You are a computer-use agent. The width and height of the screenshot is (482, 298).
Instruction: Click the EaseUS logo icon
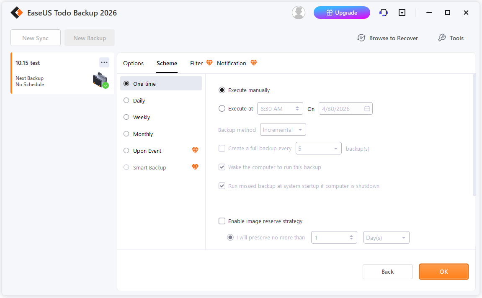click(x=17, y=13)
